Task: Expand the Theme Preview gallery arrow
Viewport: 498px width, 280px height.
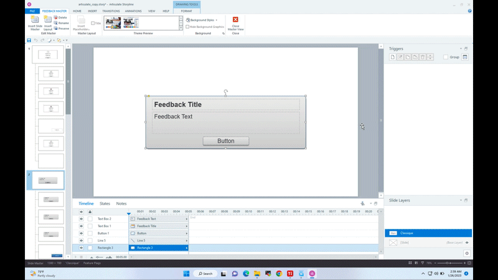Action: coord(181,29)
